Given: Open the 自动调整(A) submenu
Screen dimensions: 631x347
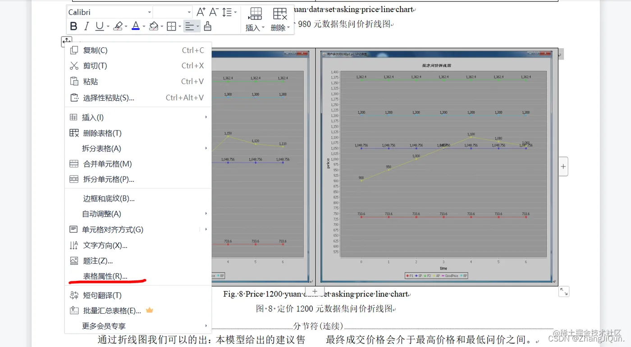Looking at the screenshot, I should coord(138,214).
